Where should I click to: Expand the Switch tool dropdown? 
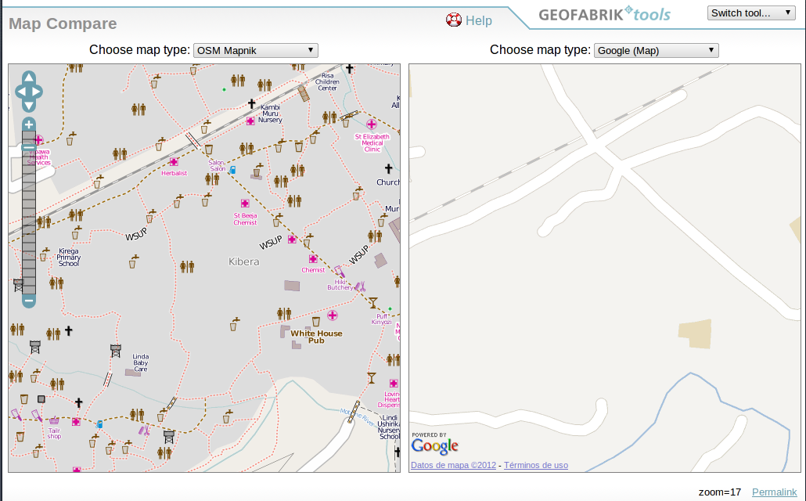pos(751,13)
